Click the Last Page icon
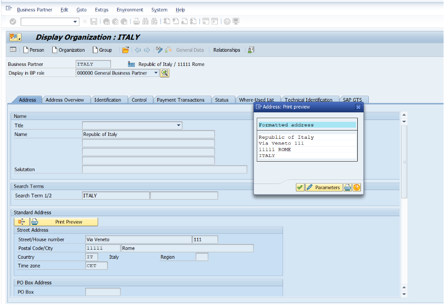 [194, 22]
